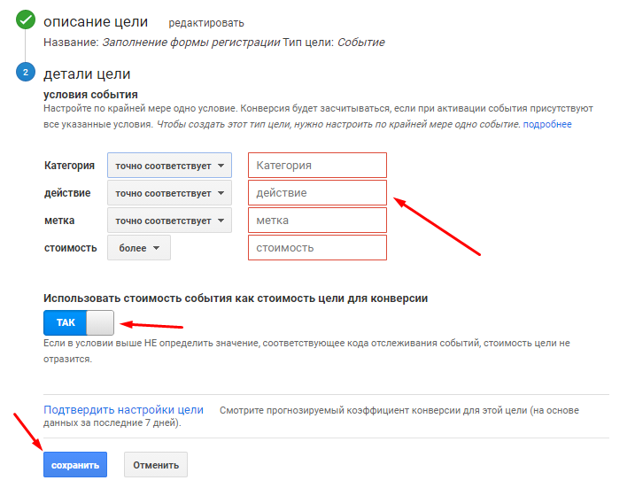Select the стоимость value input field
Viewport: 635px width, 488px height.
(x=317, y=248)
